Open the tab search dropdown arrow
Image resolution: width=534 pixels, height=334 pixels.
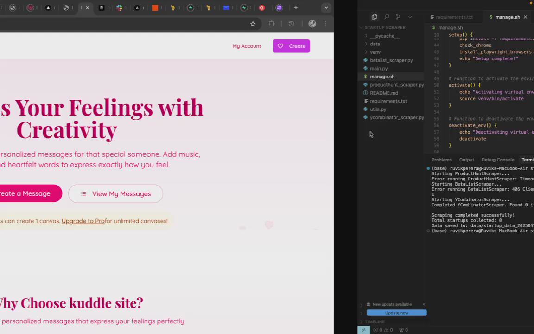[326, 7]
